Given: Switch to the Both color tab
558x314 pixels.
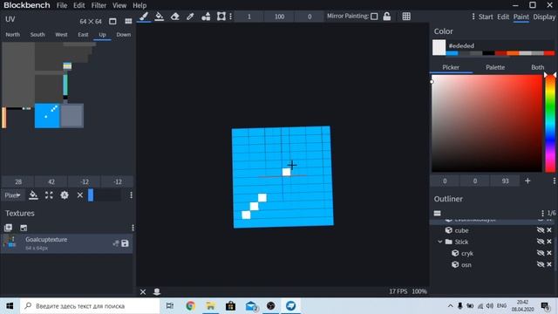Looking at the screenshot, I should pyautogui.click(x=537, y=67).
